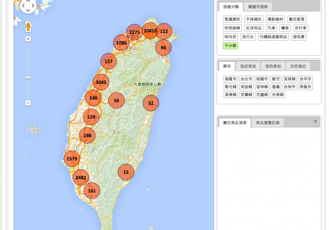
Task: Filter by 屏東縣
Action: click(231, 94)
